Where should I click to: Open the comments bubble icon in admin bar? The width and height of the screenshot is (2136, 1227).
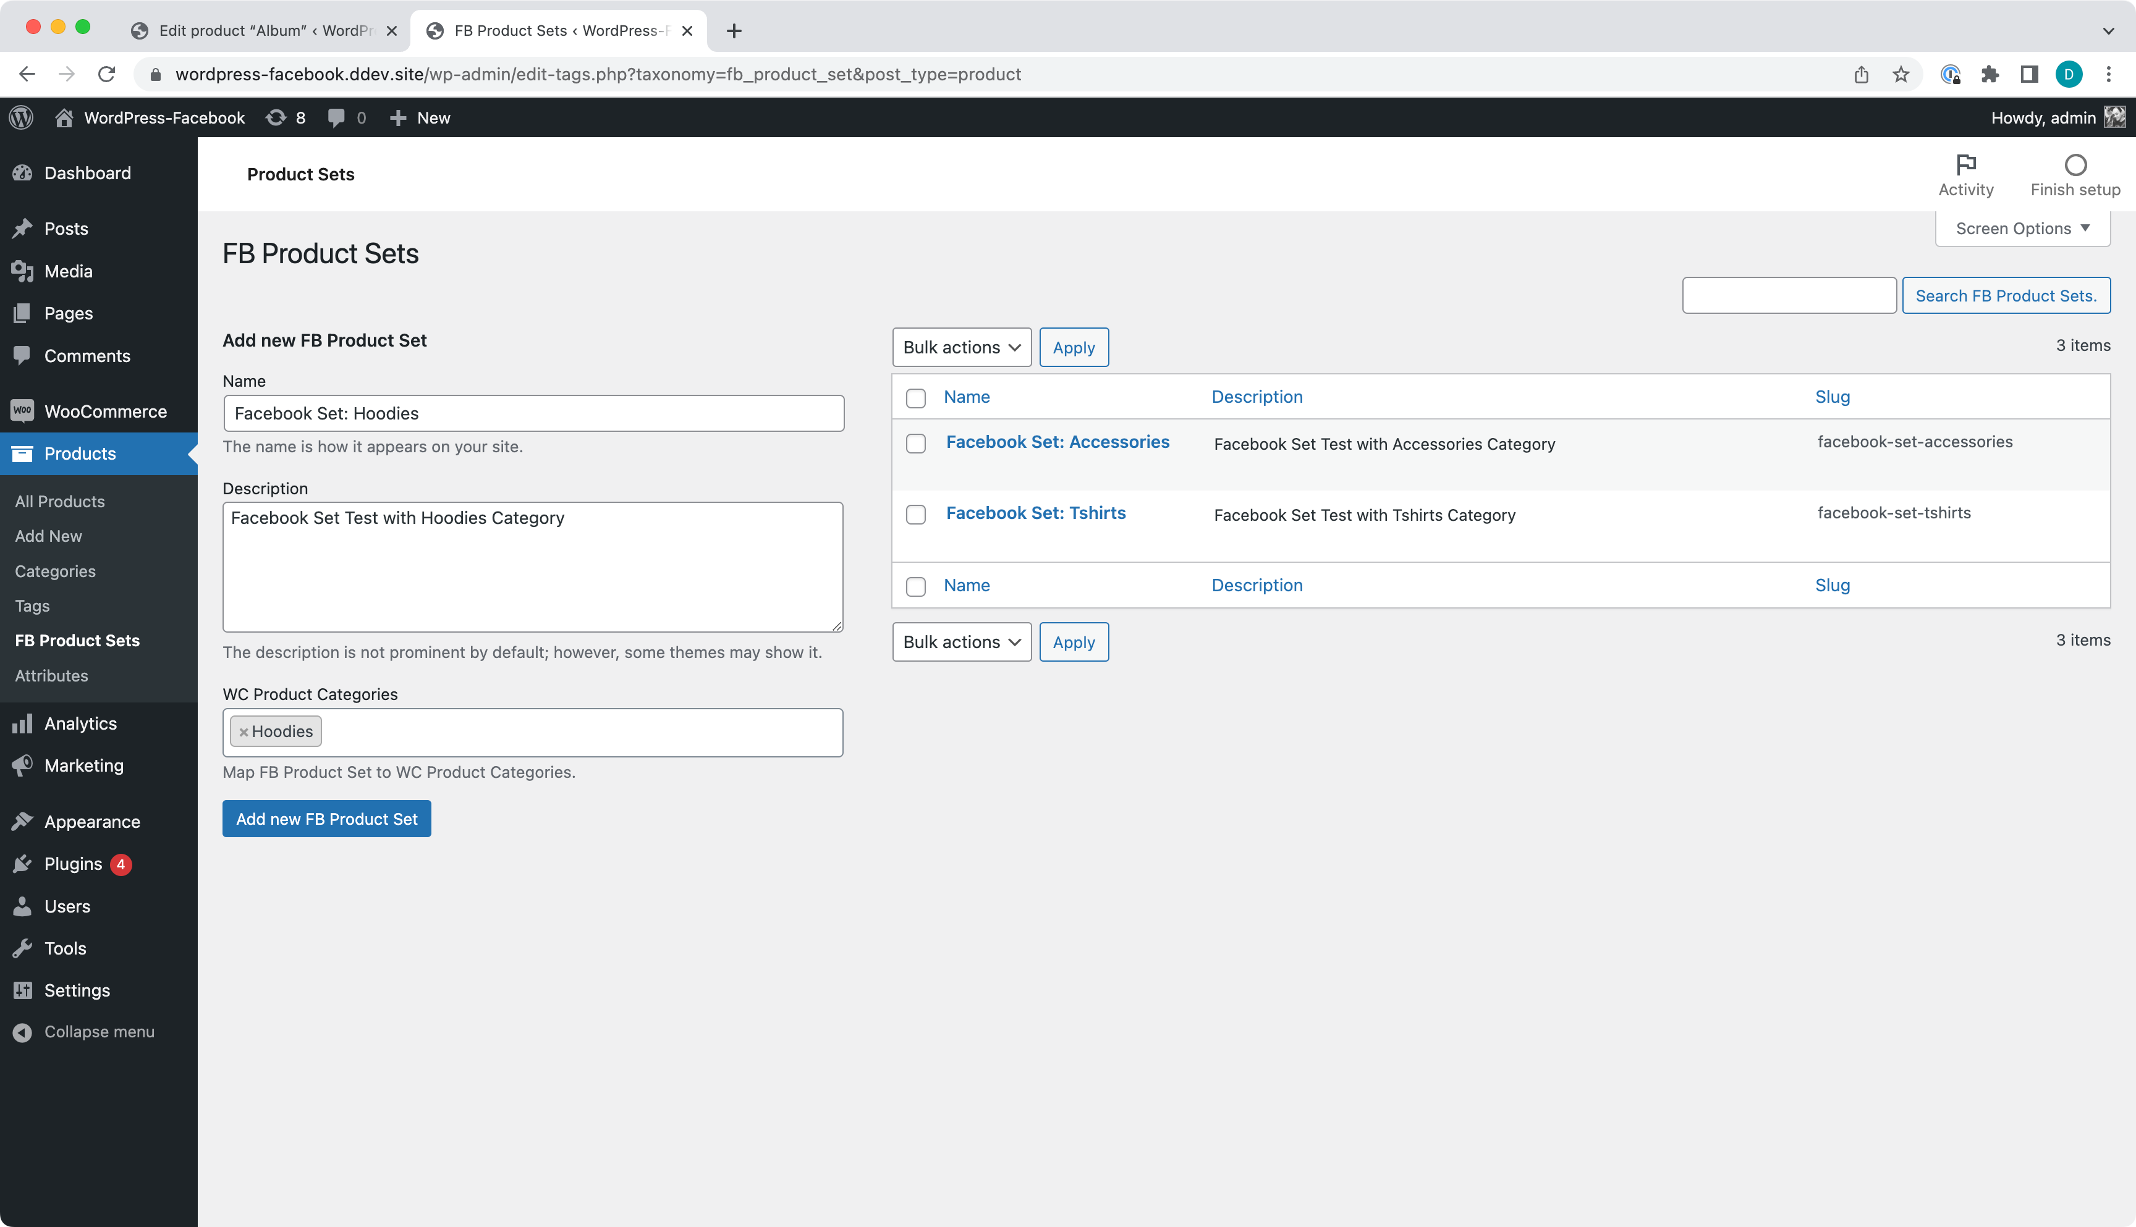tap(336, 118)
